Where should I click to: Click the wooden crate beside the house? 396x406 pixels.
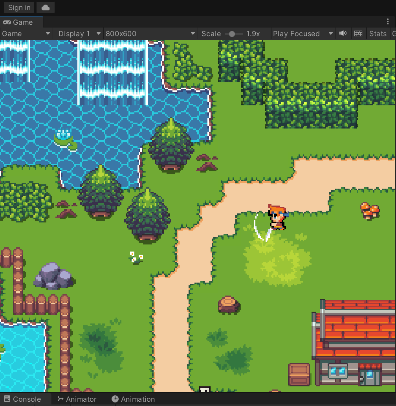299,374
